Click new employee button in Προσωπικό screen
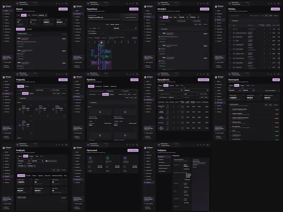Screen dimensions: 283x212 pyautogui.click(x=133, y=151)
